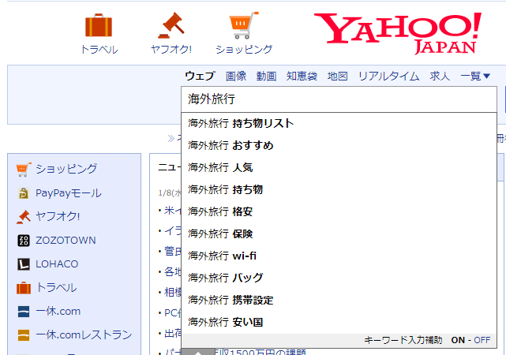Open the ヤフオク! gavel icon at top
This screenshot has height=355, width=506.
171,25
